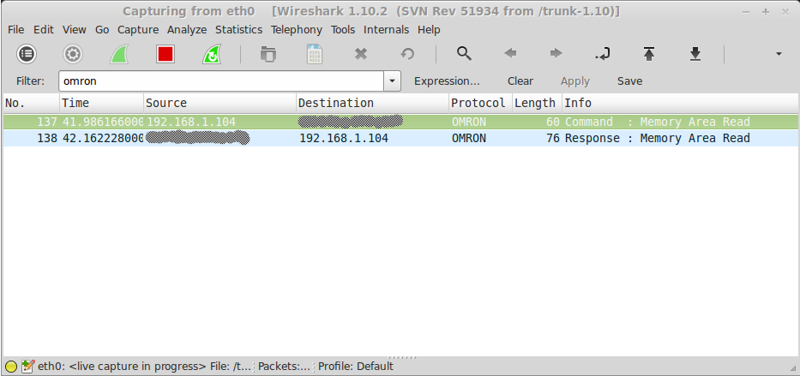
Task: Open the filter history dropdown arrow
Action: (393, 81)
